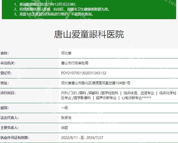Click the 主要负责人 label
Image resolution: width=178 pixels, height=143 pixels.
pyautogui.click(x=9, y=128)
